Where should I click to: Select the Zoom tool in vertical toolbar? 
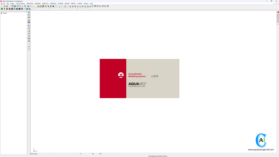(x=29, y=15)
